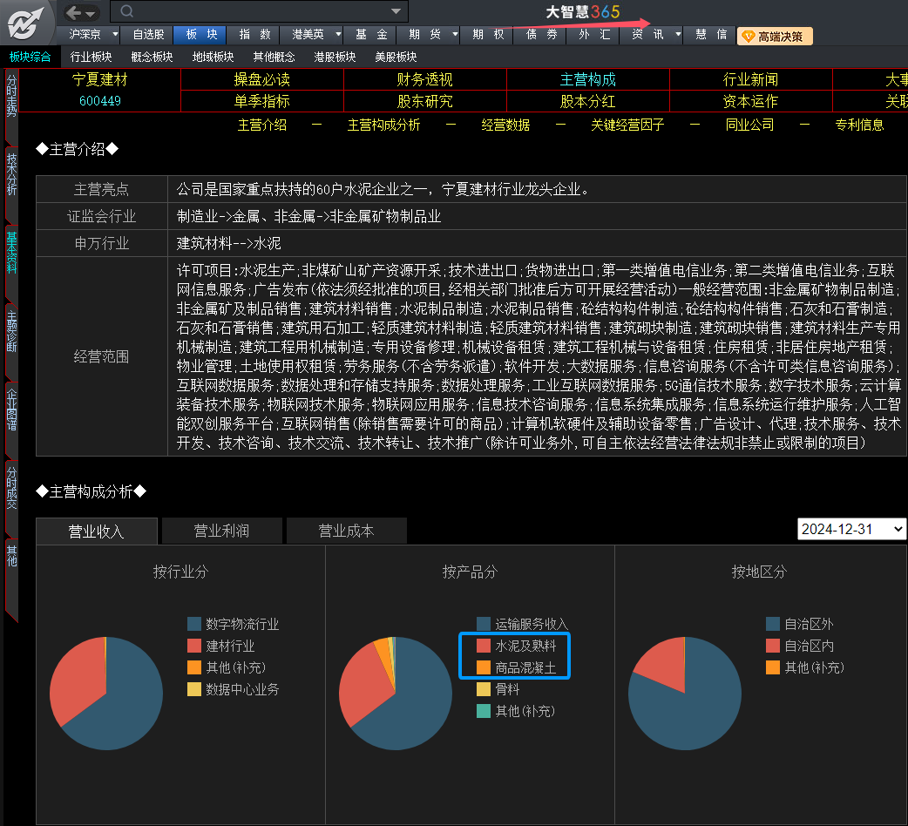Switch to the 地域板块 tab
This screenshot has height=826, width=908.
point(213,57)
